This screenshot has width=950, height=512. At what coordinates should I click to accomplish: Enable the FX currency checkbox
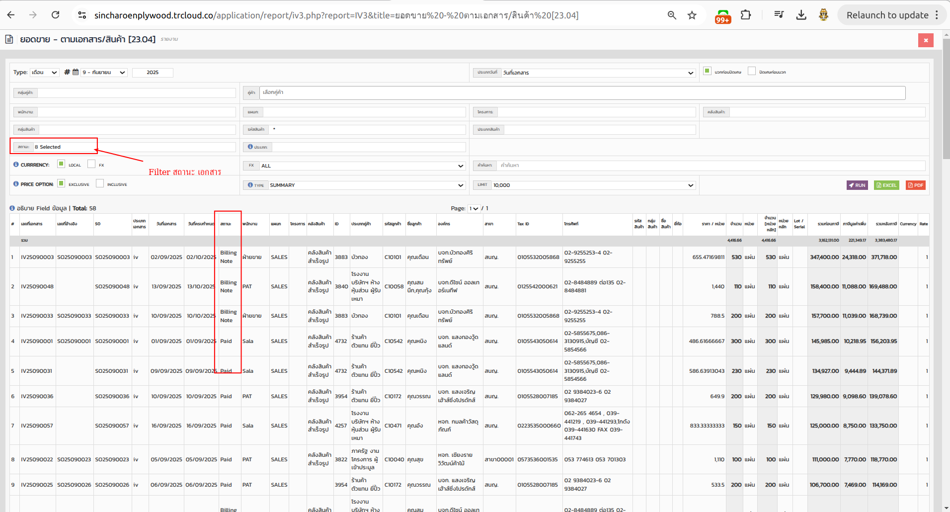[x=91, y=164]
